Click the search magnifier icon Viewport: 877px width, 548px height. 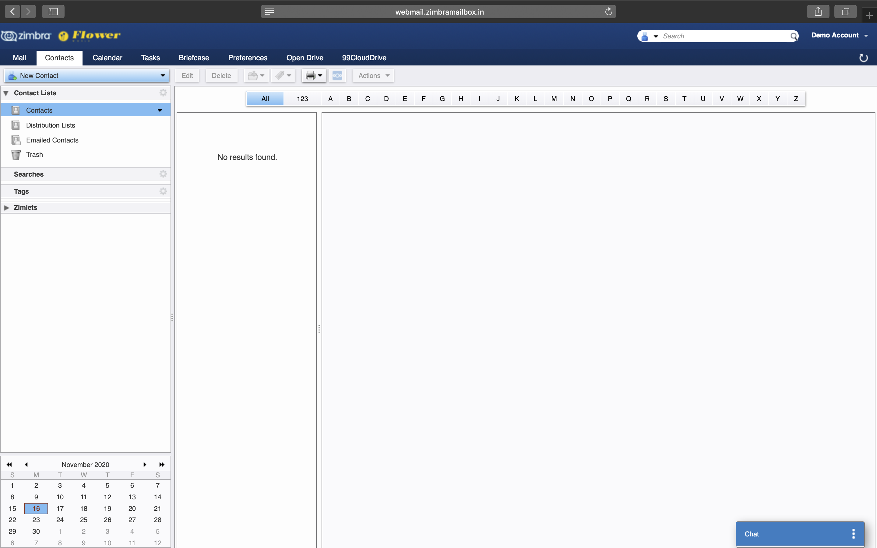(794, 36)
